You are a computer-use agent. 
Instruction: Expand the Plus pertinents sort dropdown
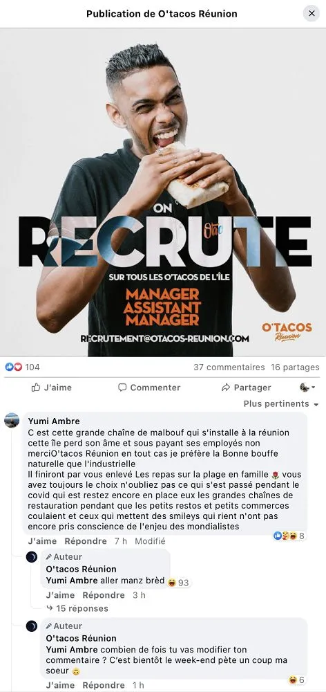[281, 404]
